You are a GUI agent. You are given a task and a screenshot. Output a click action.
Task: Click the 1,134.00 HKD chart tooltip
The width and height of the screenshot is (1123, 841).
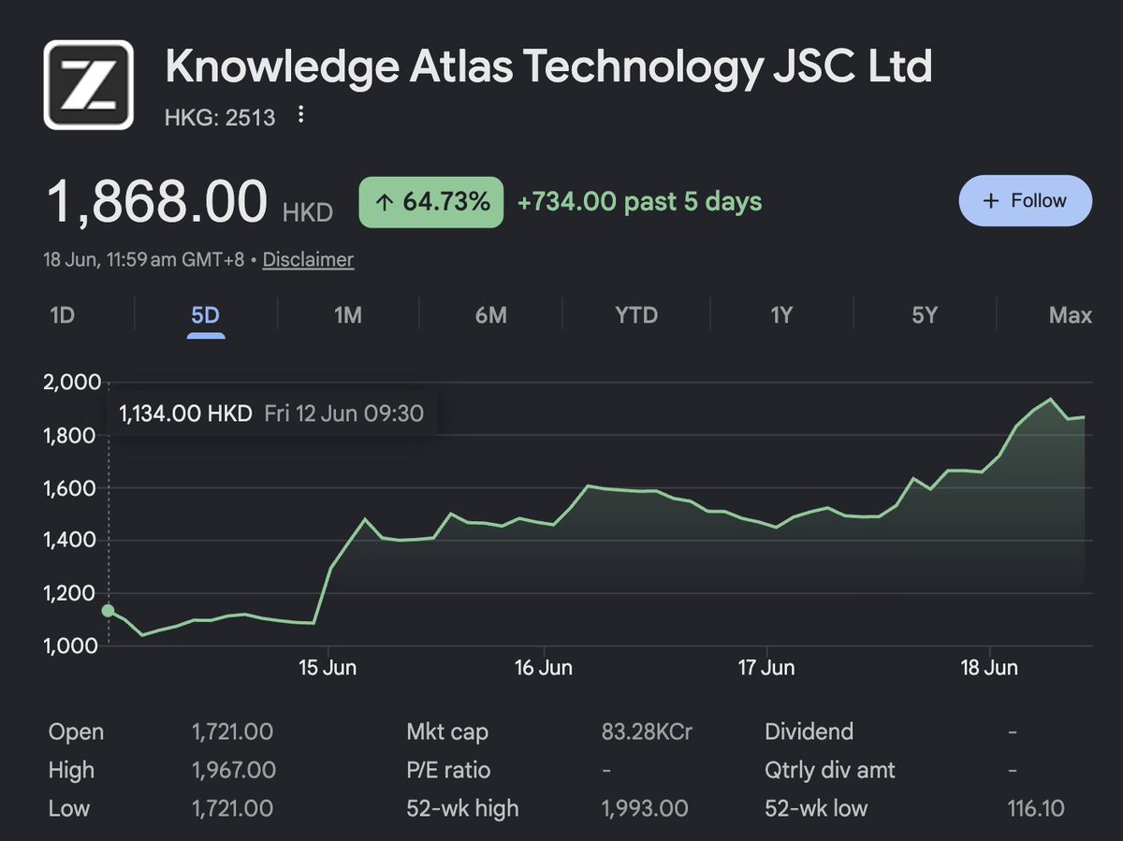click(x=271, y=413)
